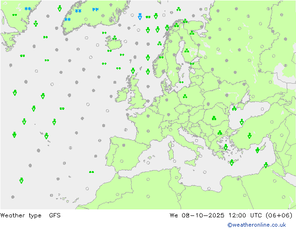Select the half-cloudy symbol in central France

pos(148,131)
